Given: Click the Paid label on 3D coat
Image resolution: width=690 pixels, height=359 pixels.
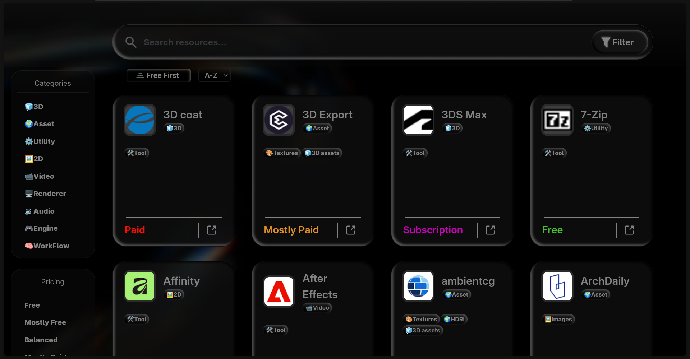Looking at the screenshot, I should pyautogui.click(x=135, y=230).
